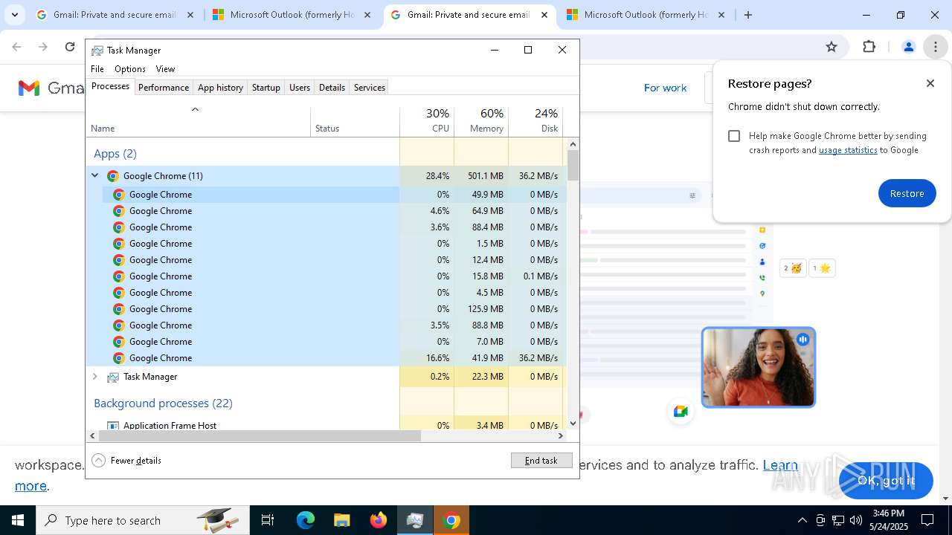
Task: Collapse to Fewer details
Action: coord(126,461)
